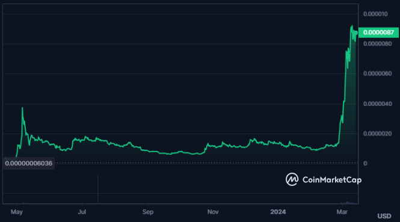Click the Mar x-axis label
This screenshot has width=400, height=222.
click(x=342, y=212)
